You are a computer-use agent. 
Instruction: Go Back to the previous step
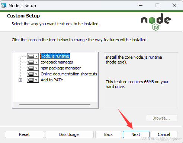pos(108,134)
